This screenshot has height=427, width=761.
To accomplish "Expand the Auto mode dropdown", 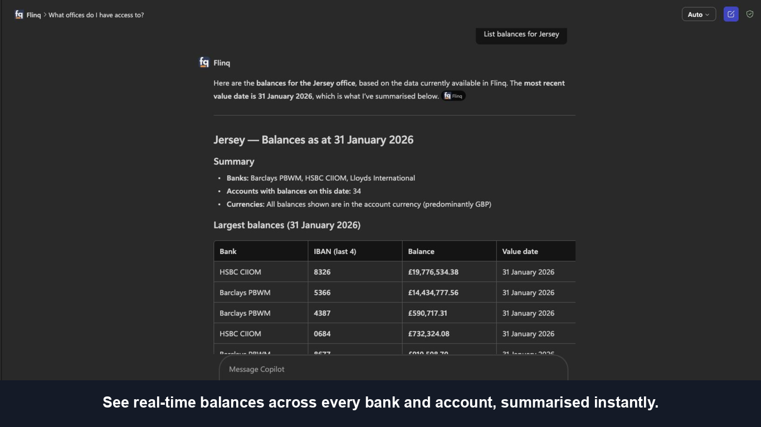I will click(699, 14).
